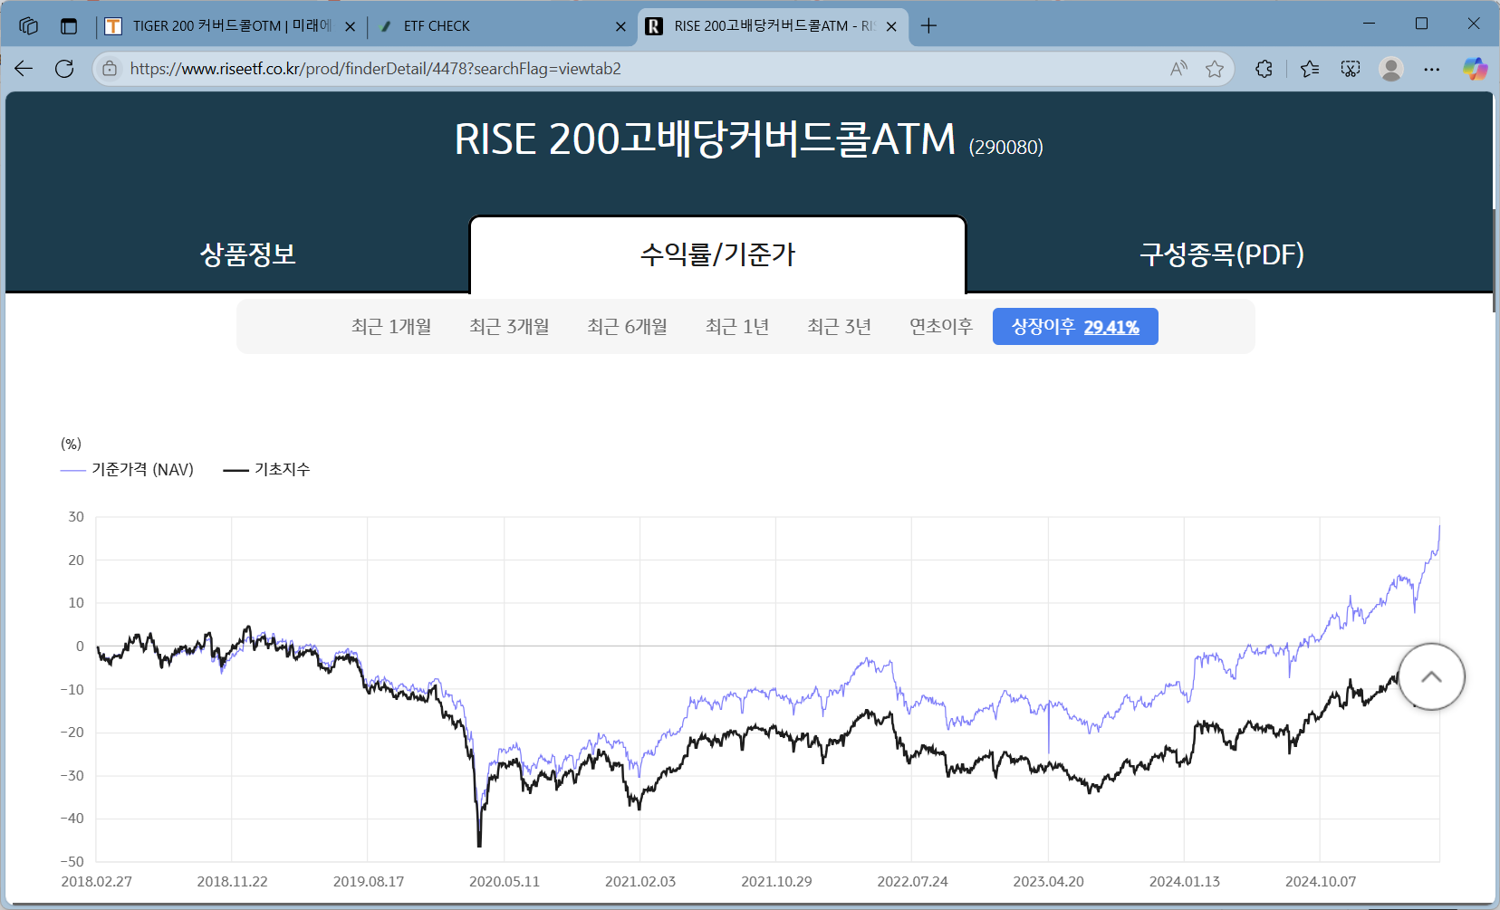This screenshot has height=910, width=1500.
Task: Close the ETF CHECK tab
Action: pyautogui.click(x=620, y=27)
